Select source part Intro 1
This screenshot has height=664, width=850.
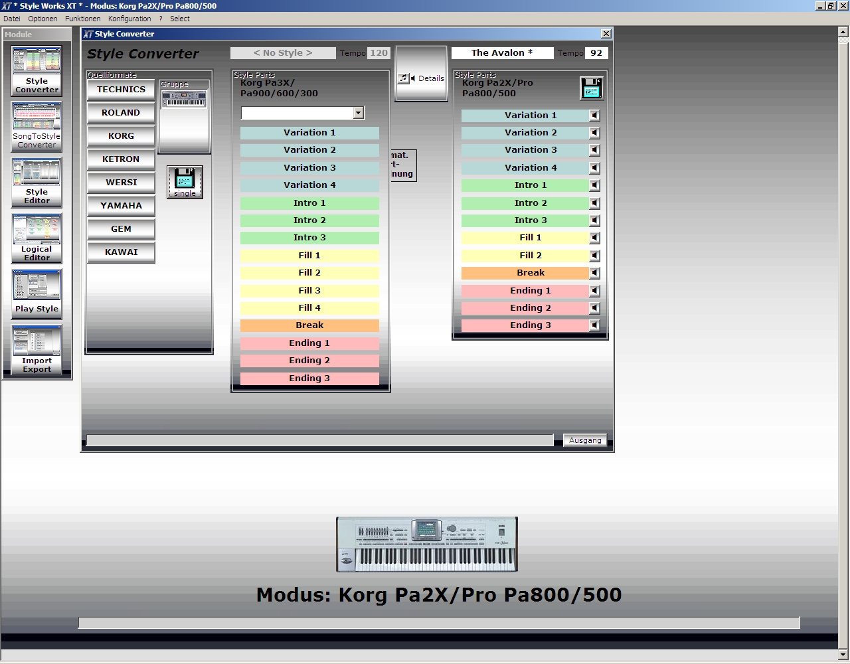(309, 203)
